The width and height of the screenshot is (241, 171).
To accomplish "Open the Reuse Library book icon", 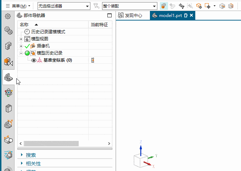I will (9, 108).
